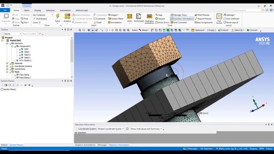Expand the Materials tree node
Viewport: 274px width, 154px height.
tap(7, 63)
